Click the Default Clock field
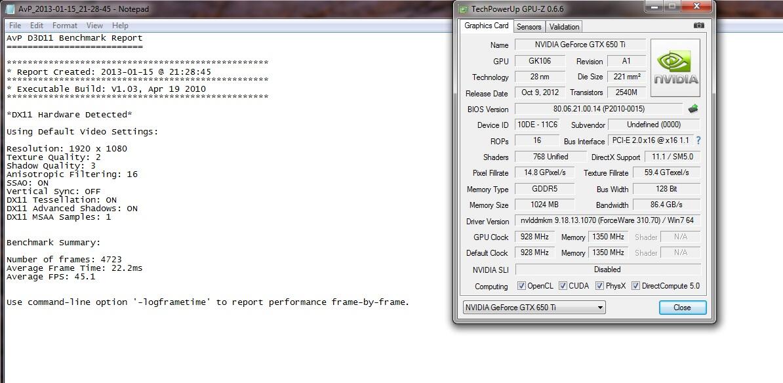This screenshot has width=783, height=383. coord(534,252)
